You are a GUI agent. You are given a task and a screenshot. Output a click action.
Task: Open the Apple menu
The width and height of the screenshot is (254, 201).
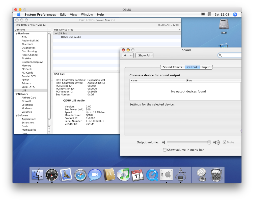tap(19, 14)
